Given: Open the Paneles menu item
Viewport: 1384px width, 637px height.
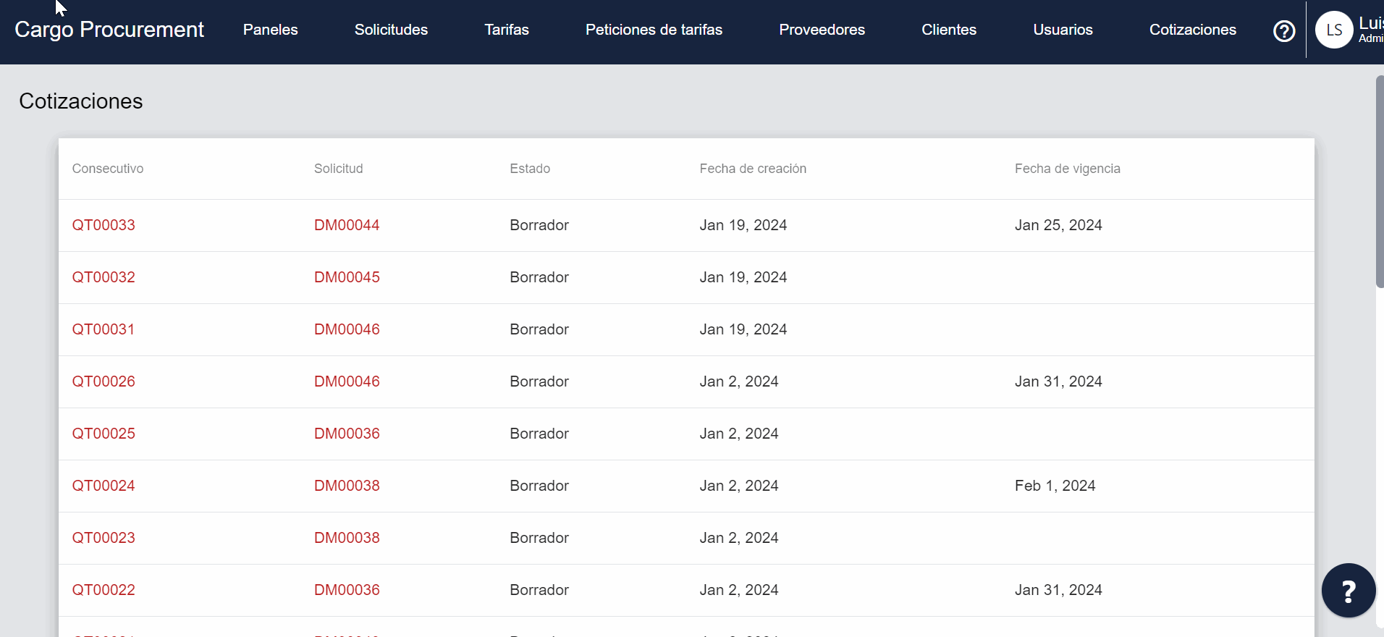Looking at the screenshot, I should point(270,30).
